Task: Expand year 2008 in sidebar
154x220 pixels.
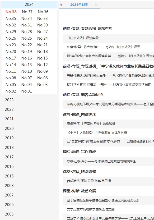Action: point(9,185)
